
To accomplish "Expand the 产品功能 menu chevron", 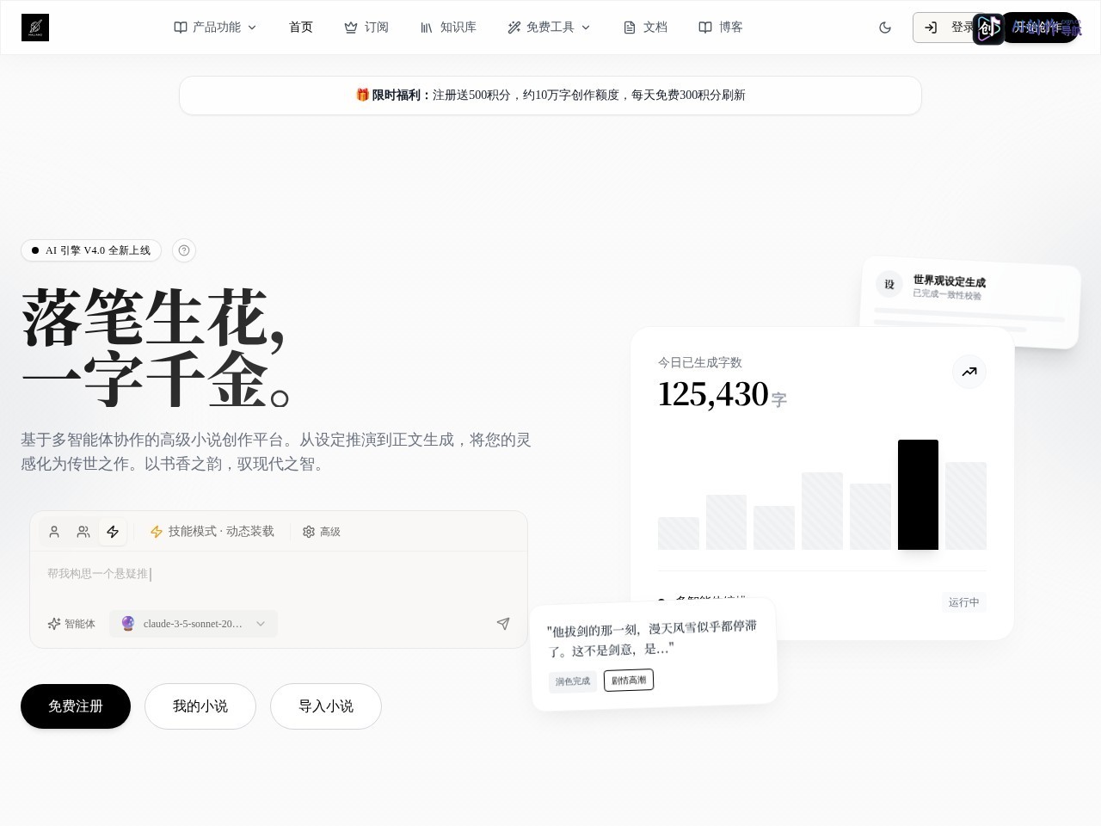I will 252,28.
